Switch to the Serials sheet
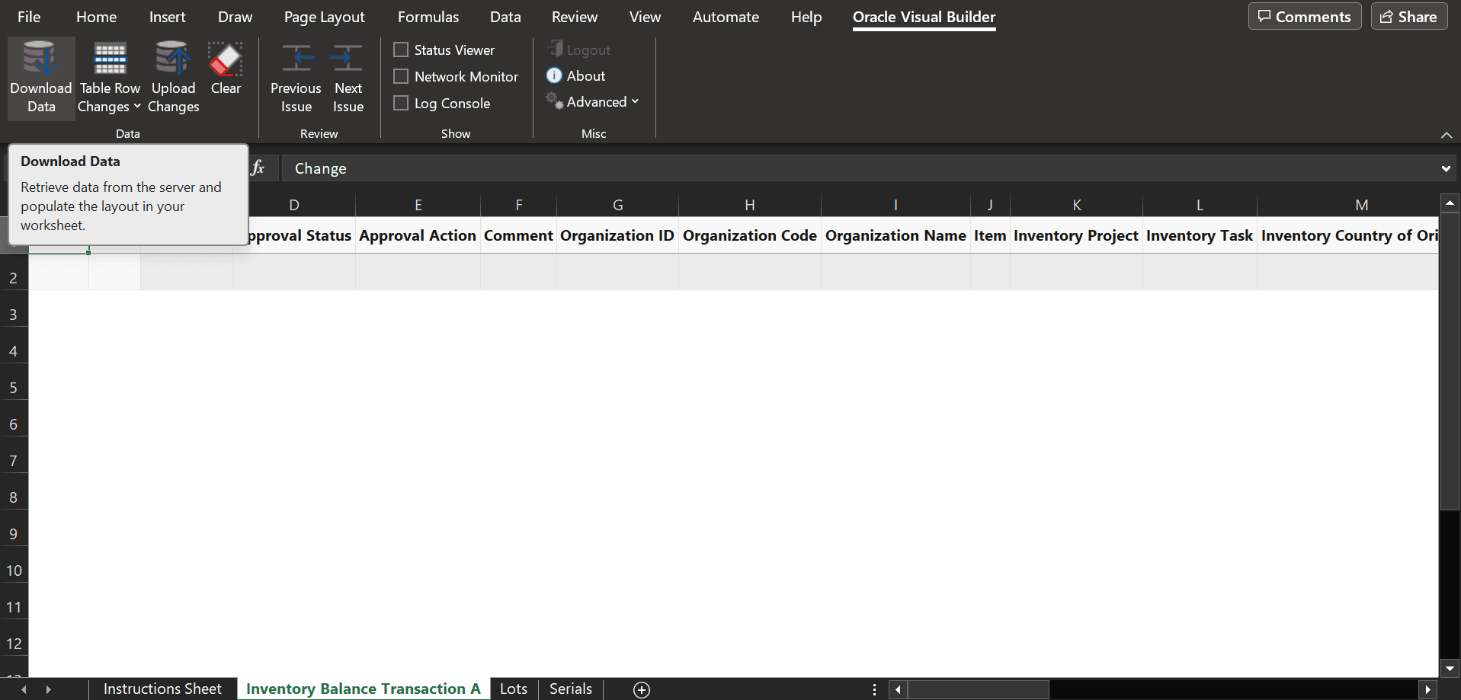 pos(571,689)
